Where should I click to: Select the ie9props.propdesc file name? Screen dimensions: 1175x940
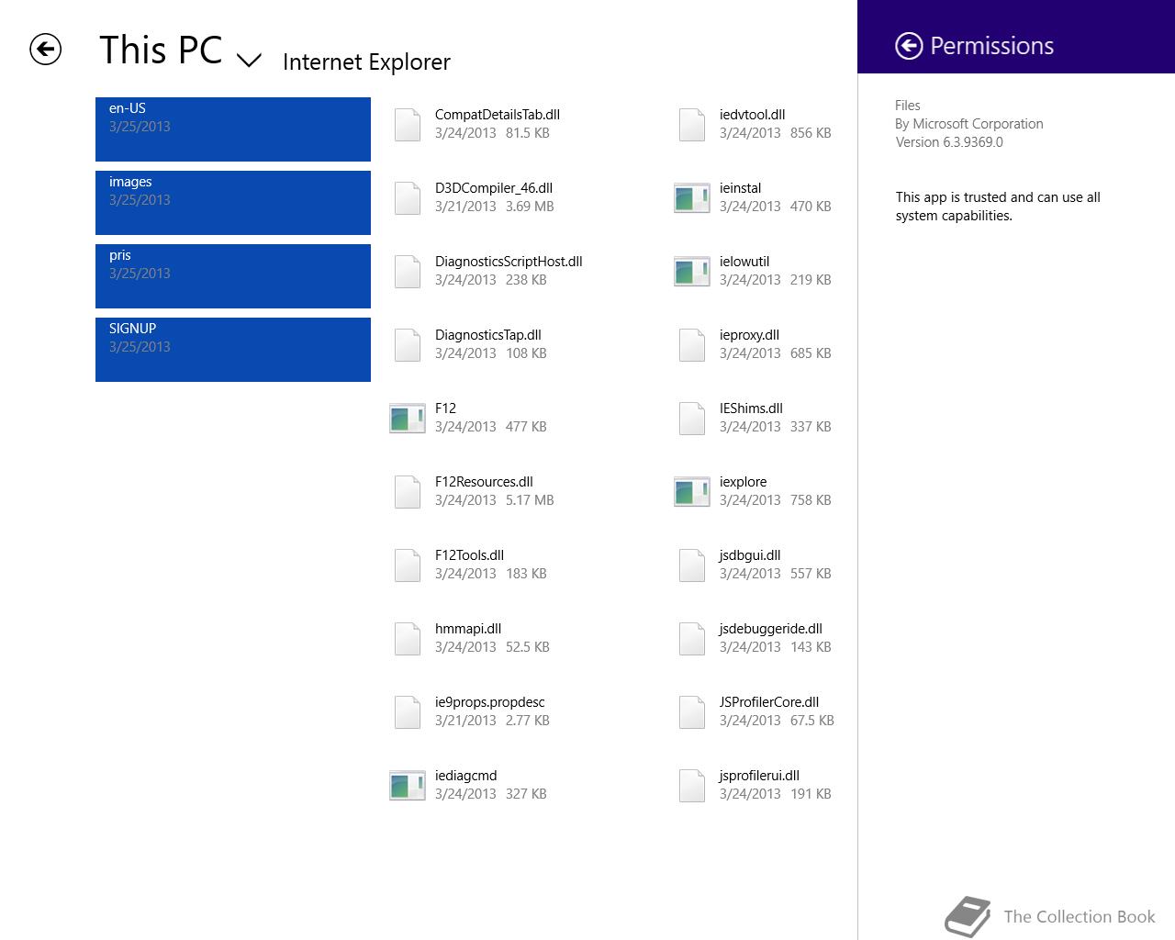click(489, 702)
